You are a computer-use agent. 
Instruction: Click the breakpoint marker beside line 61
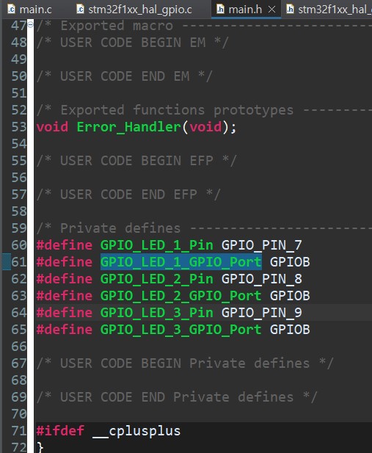(7, 262)
